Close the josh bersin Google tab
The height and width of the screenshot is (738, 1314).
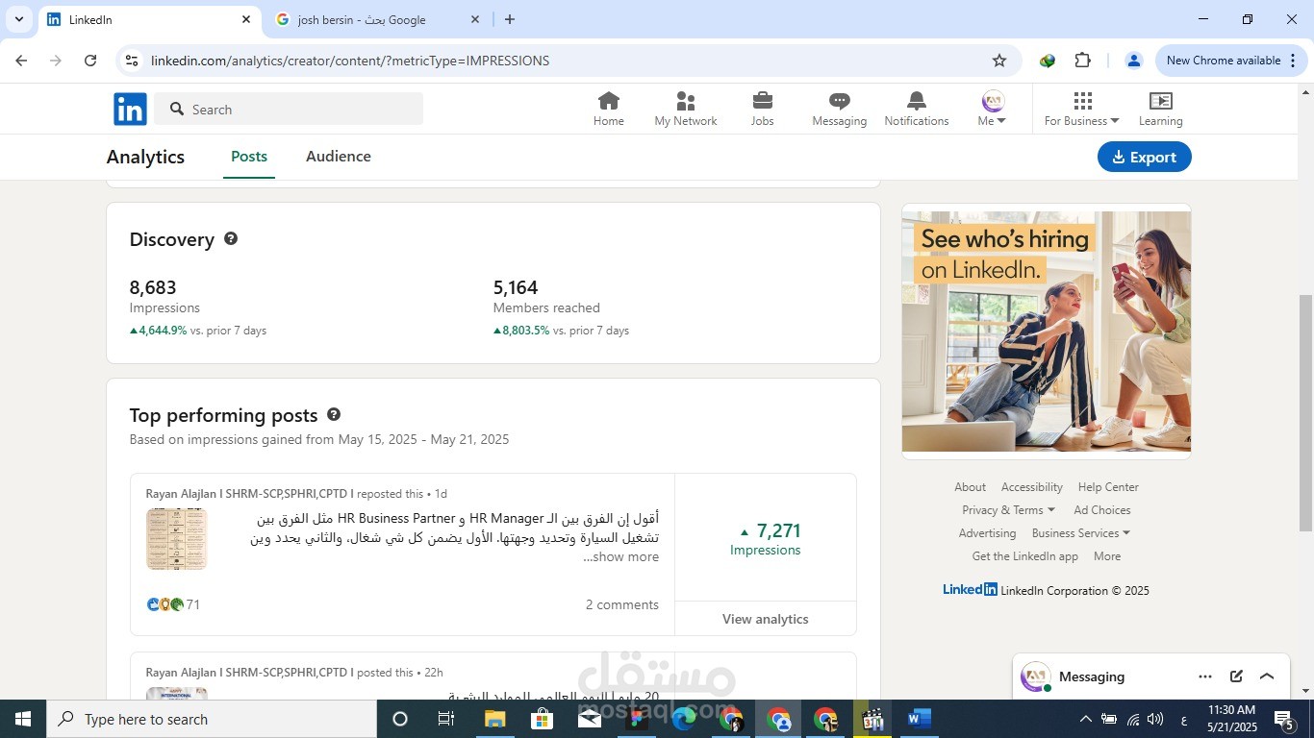[x=474, y=19]
